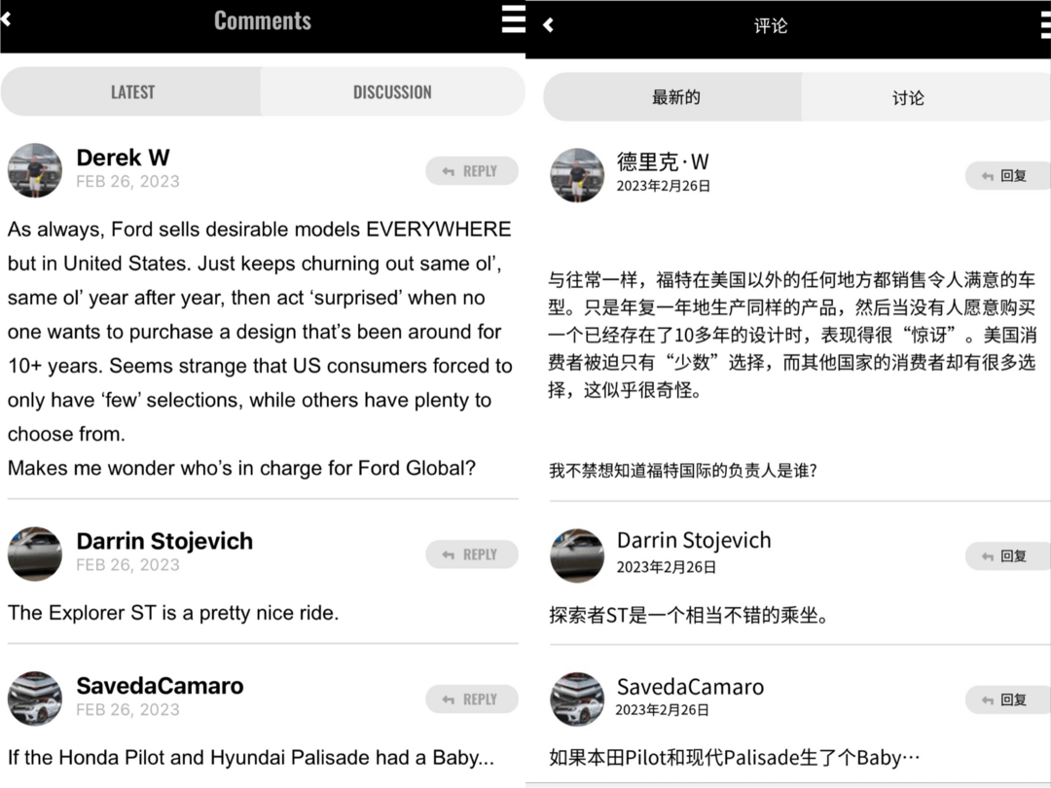Click line "我不禁想知道福特国际的负责人是谁?"

pos(683,471)
